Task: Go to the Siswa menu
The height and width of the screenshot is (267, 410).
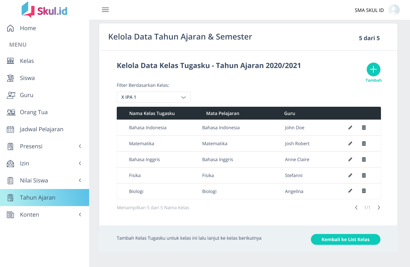Action: tap(27, 78)
